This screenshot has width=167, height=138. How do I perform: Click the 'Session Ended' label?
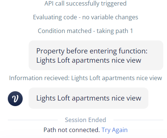(86, 120)
